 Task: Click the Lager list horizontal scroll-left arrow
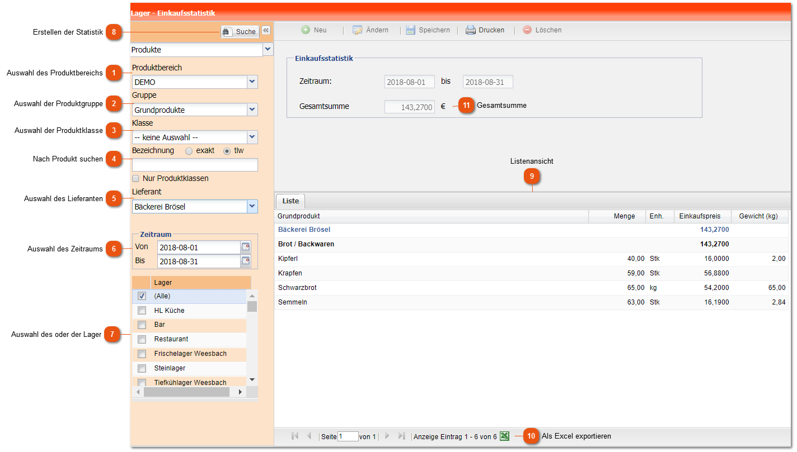[x=138, y=392]
